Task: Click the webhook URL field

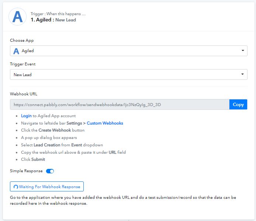Action: [x=120, y=104]
